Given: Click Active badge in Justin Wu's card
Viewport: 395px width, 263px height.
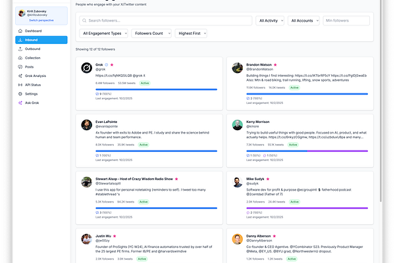Looking at the screenshot, I should (x=142, y=259).
